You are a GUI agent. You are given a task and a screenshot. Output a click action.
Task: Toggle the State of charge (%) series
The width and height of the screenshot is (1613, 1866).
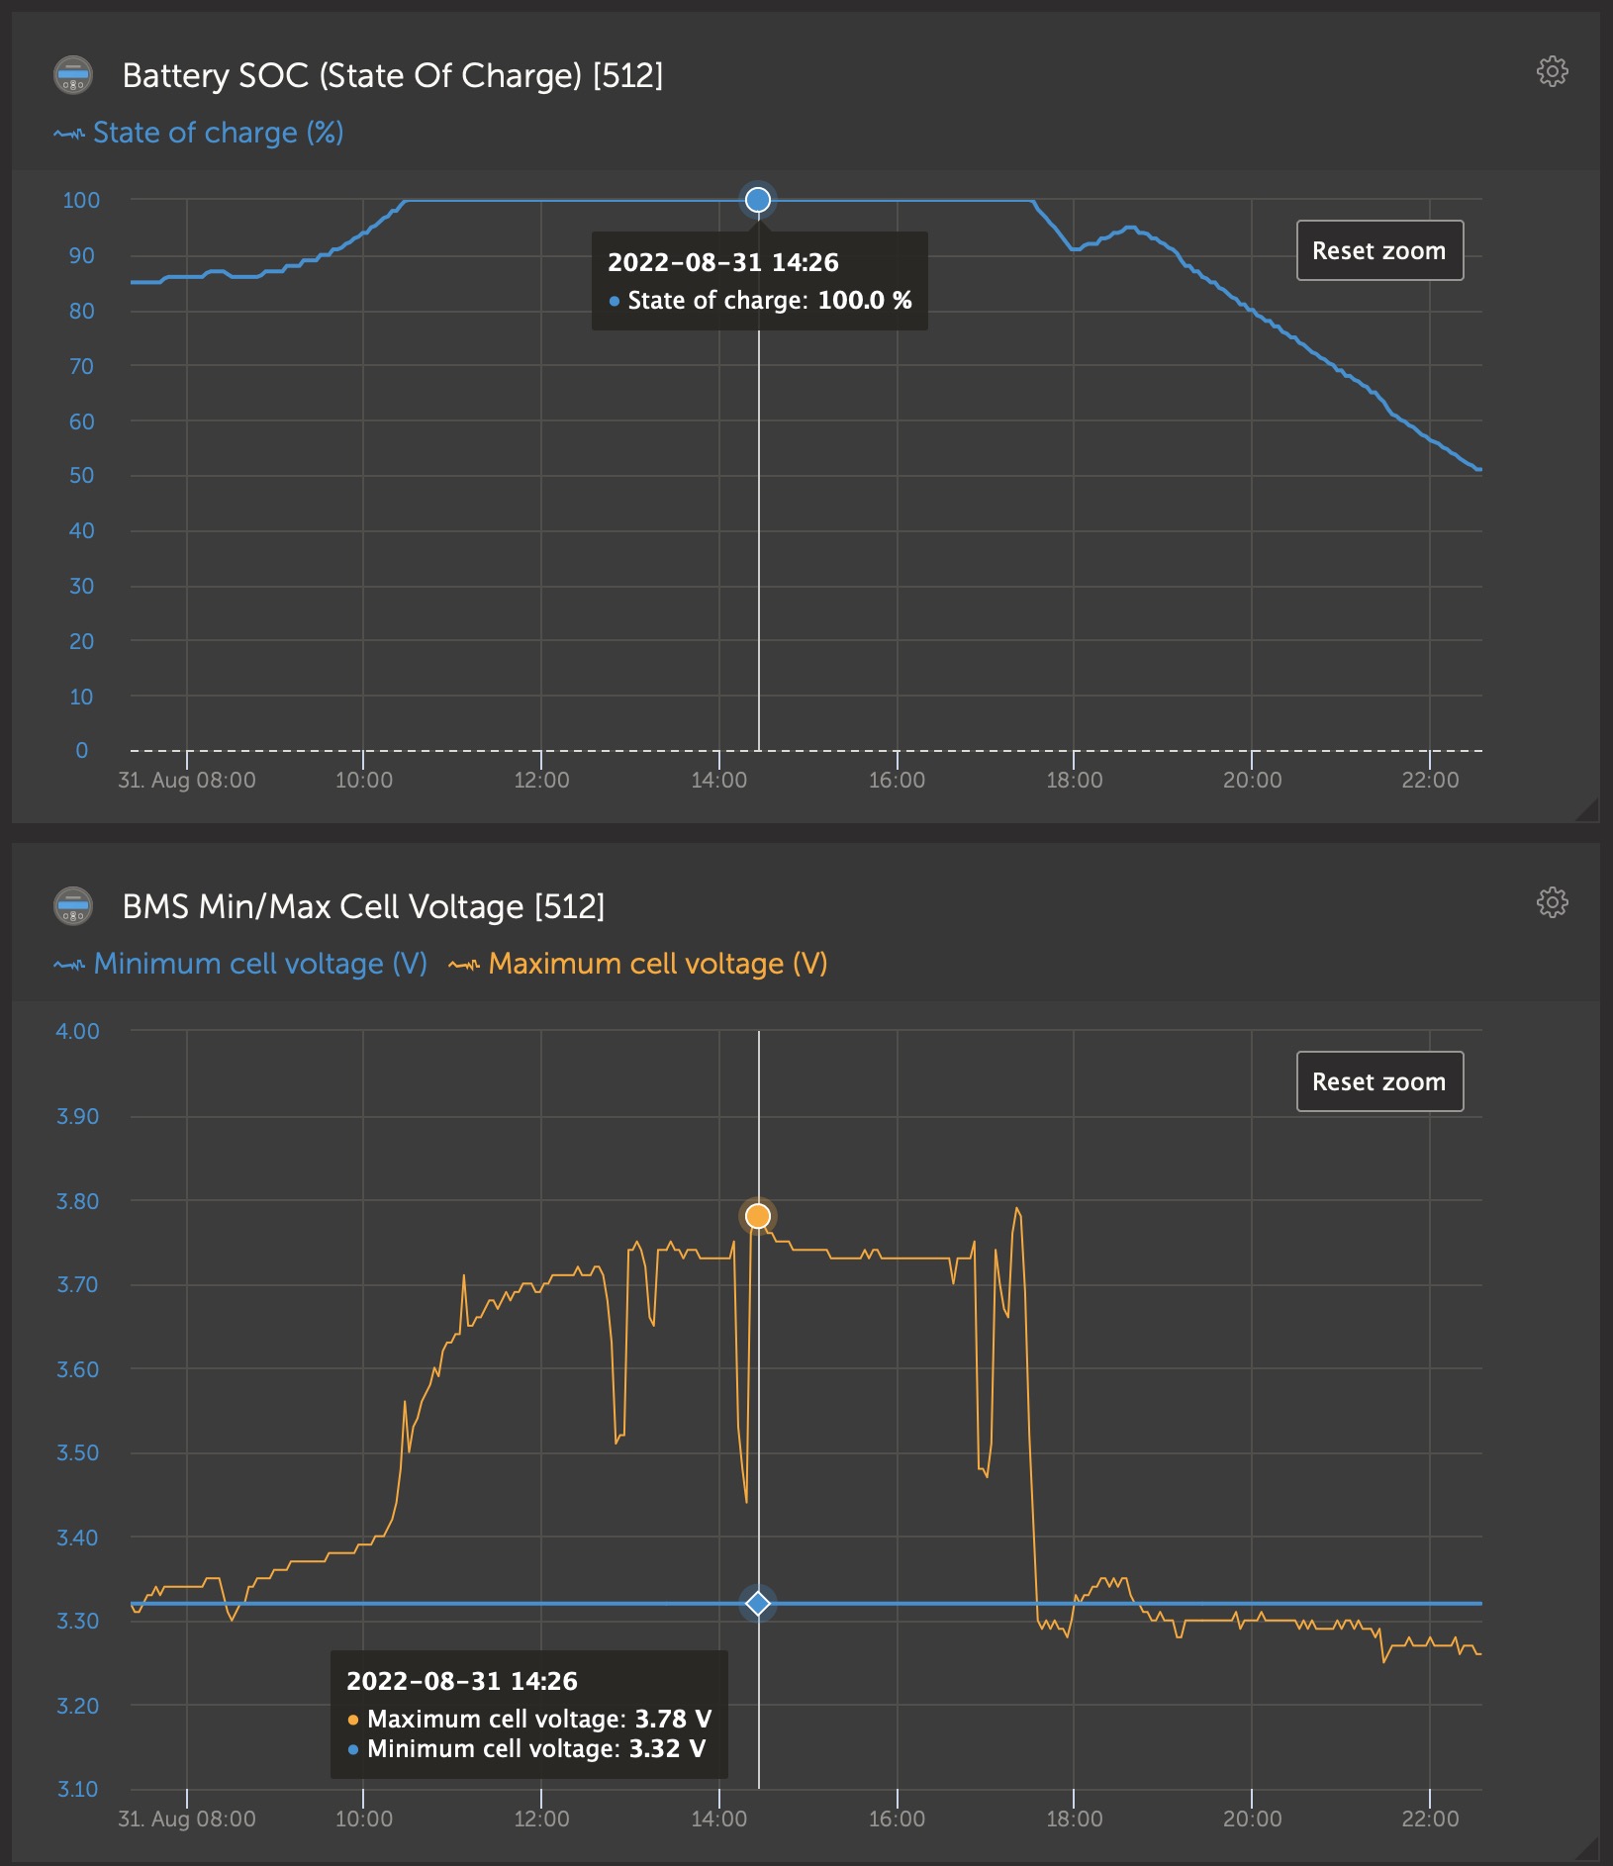(x=218, y=133)
